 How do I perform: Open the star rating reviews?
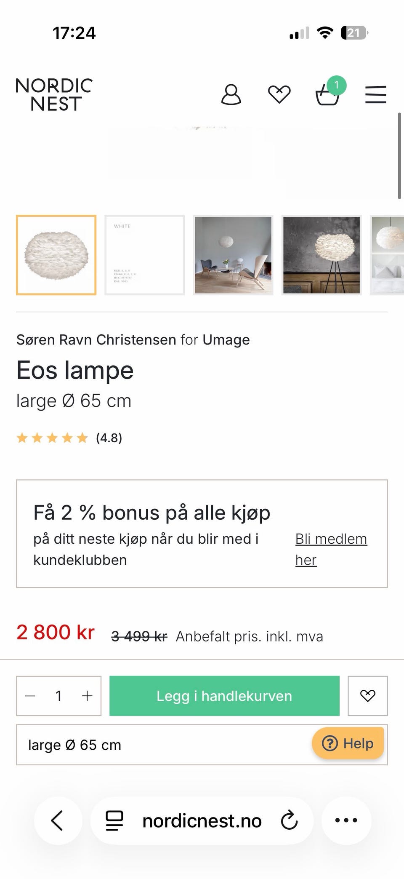[x=69, y=438]
